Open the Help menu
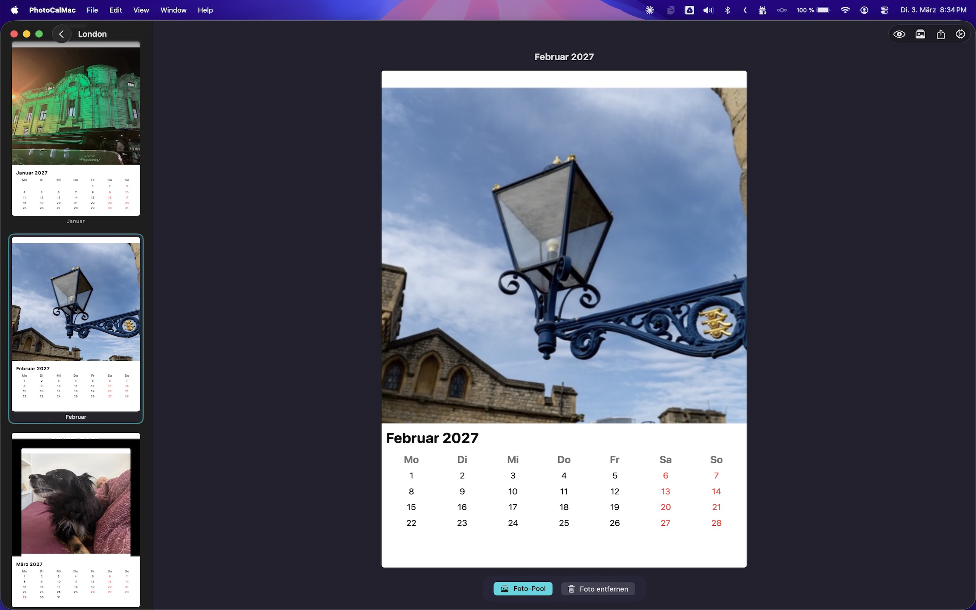 tap(205, 10)
